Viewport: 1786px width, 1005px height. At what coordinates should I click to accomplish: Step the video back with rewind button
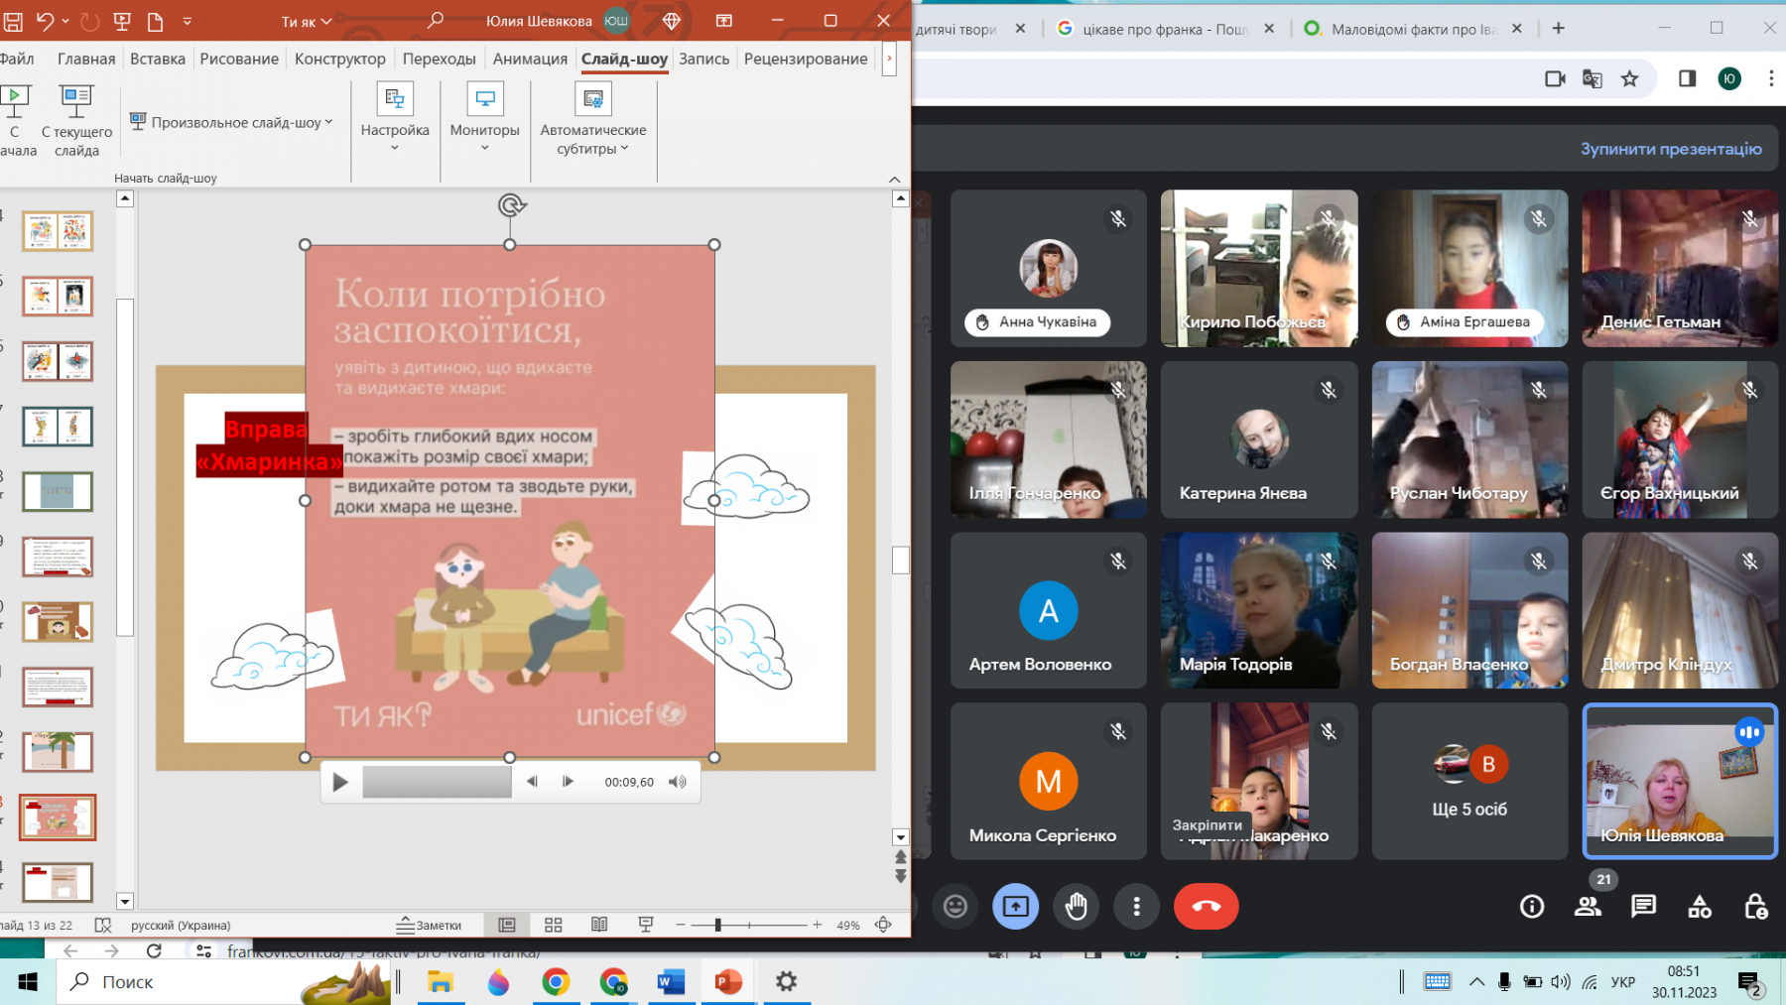coord(532,782)
